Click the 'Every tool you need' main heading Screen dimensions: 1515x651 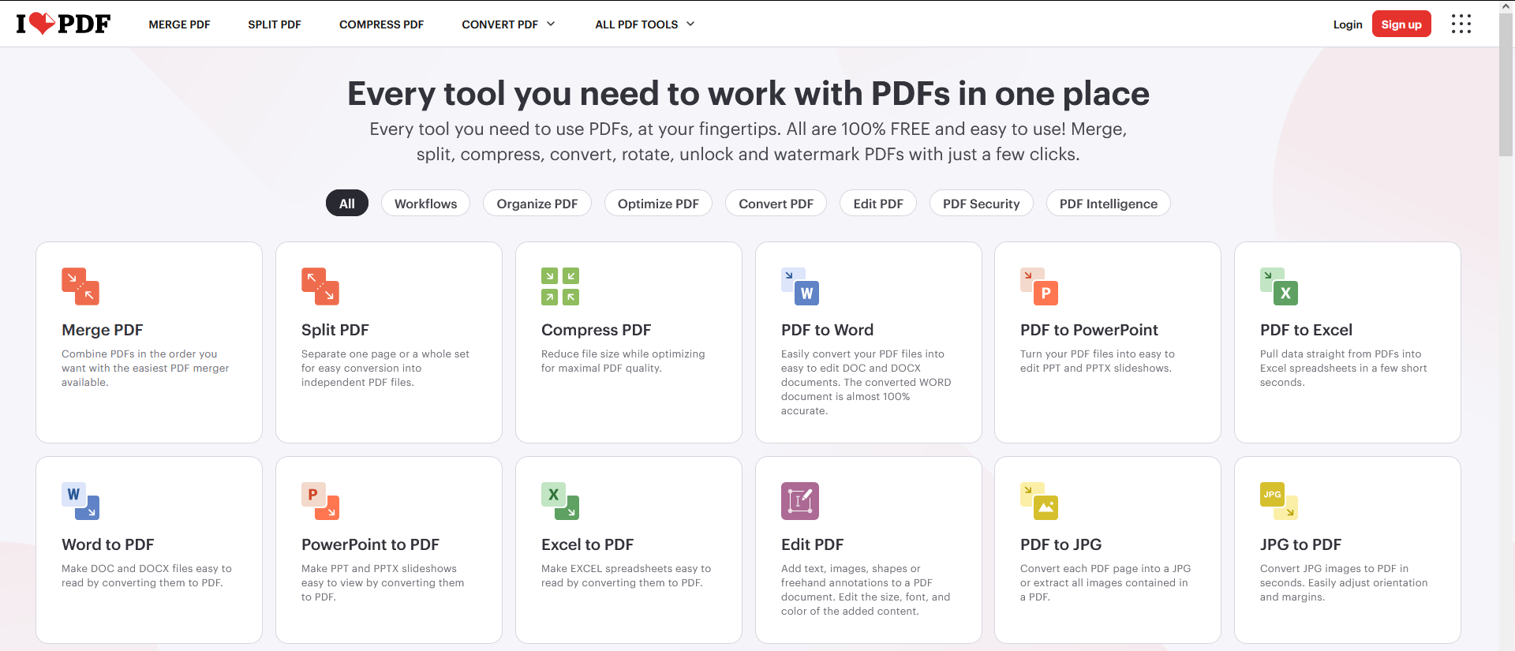748,94
